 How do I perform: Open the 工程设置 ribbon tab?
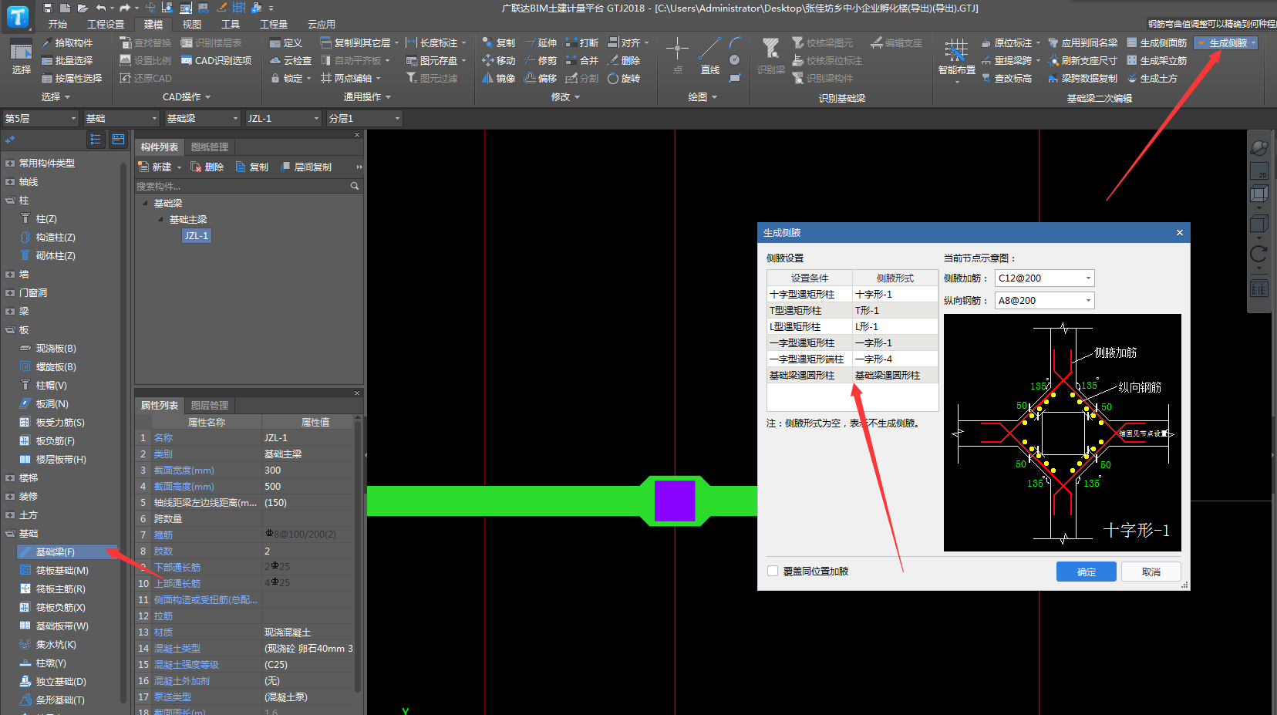pyautogui.click(x=106, y=25)
